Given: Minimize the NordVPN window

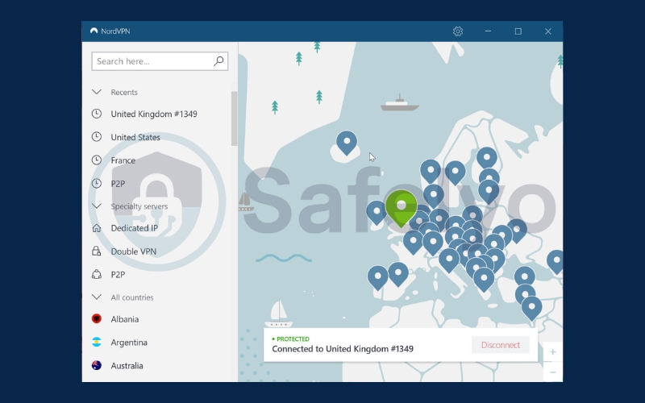Looking at the screenshot, I should [x=488, y=31].
